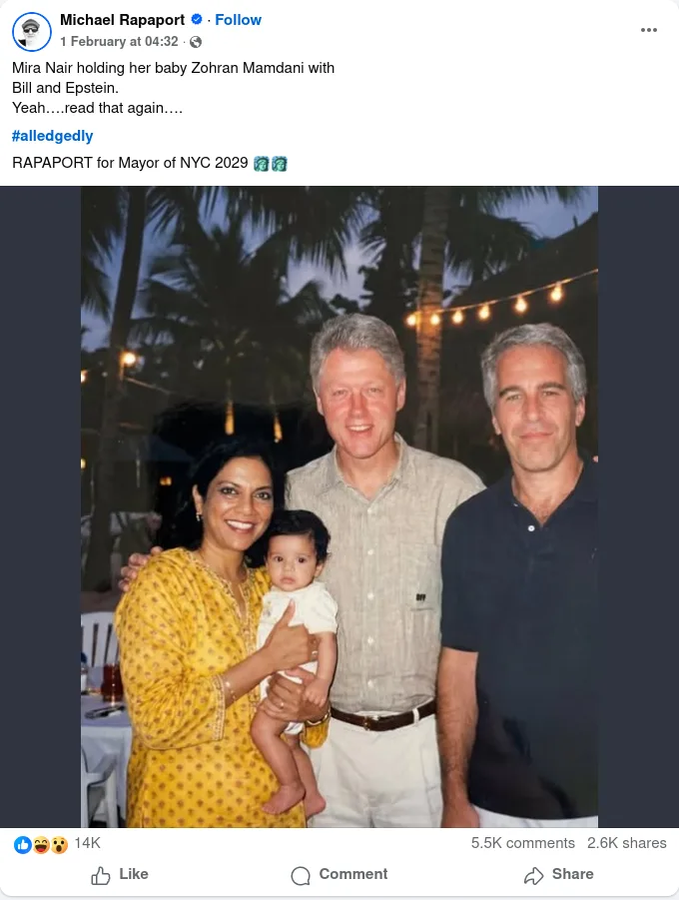Click the verified badge next to the poster's name
679x900 pixels.
197,20
